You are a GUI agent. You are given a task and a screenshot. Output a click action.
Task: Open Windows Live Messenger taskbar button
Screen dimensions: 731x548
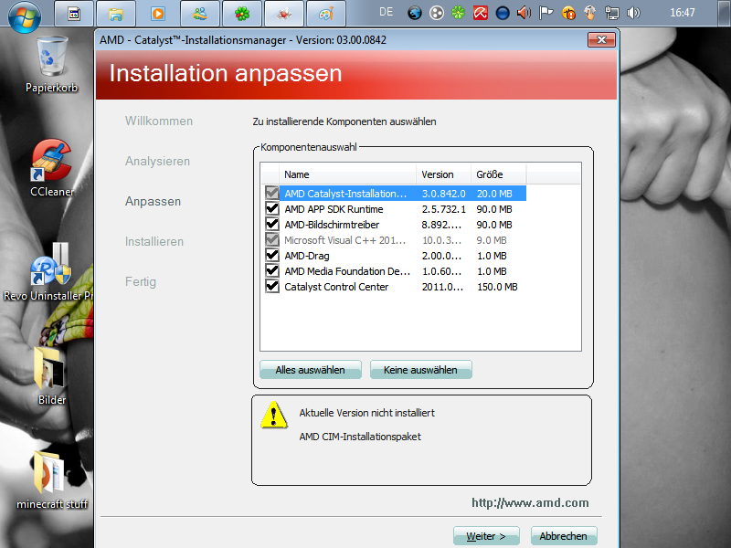(x=200, y=14)
